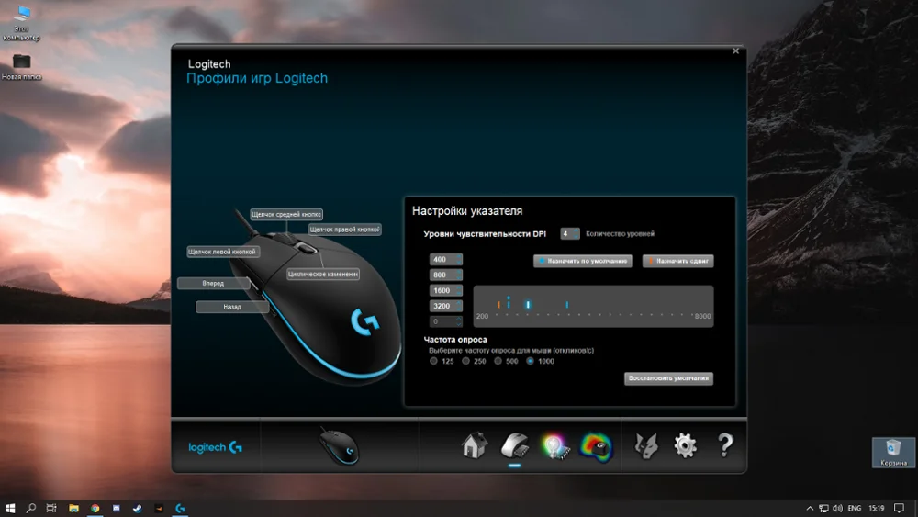Open the Home page house icon
Image resolution: width=918 pixels, height=517 pixels.
point(474,445)
